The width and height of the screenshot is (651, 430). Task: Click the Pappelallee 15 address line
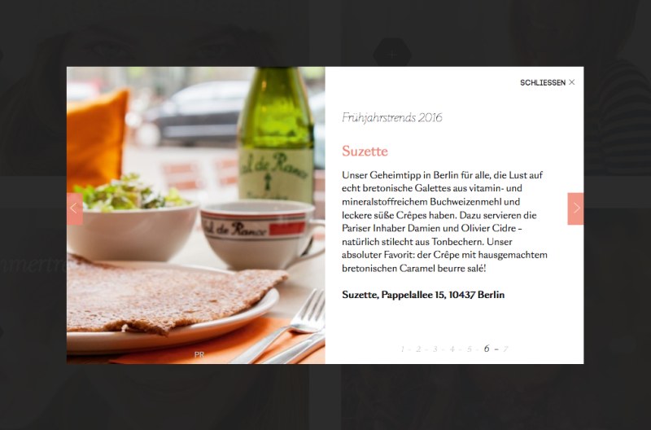423,295
